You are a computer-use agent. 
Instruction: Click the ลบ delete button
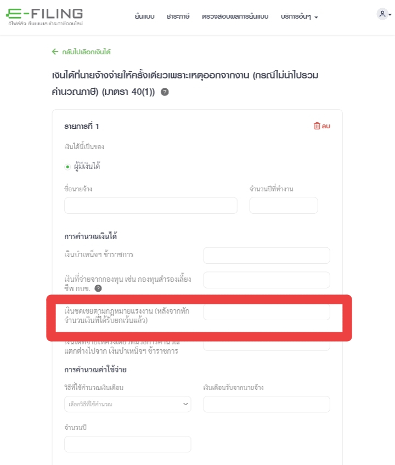322,126
